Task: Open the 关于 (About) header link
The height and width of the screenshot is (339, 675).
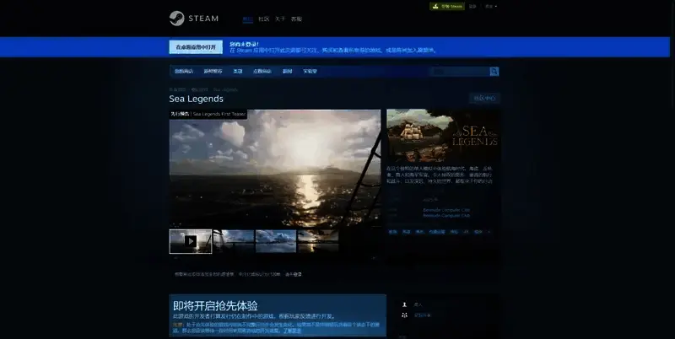Action: pos(280,19)
